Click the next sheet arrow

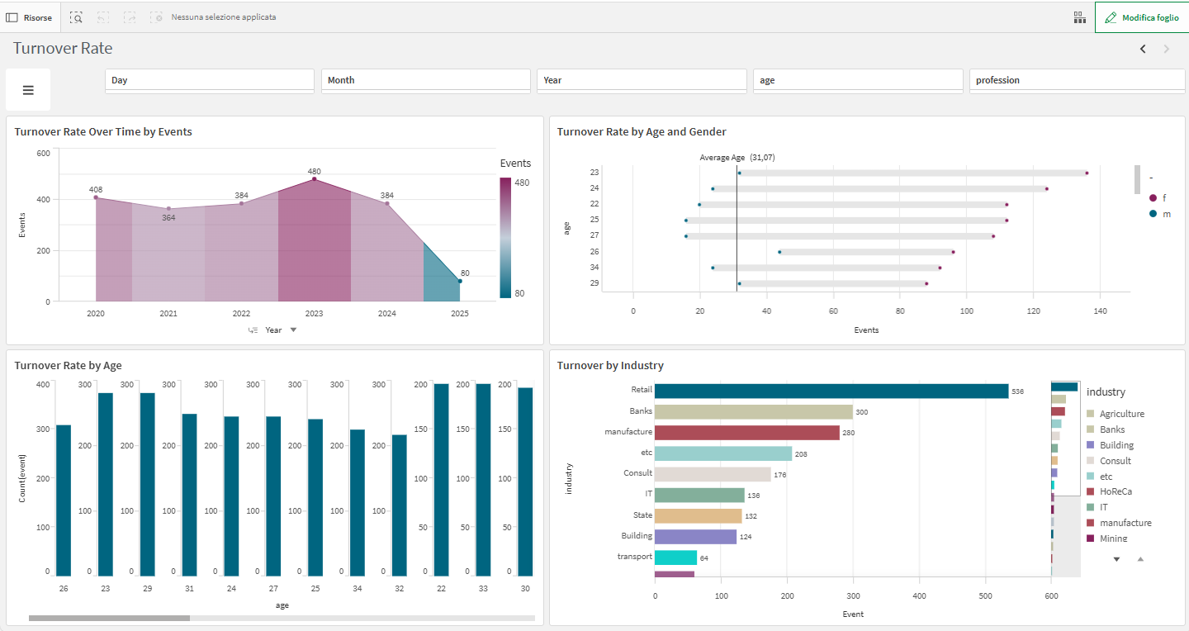1167,49
